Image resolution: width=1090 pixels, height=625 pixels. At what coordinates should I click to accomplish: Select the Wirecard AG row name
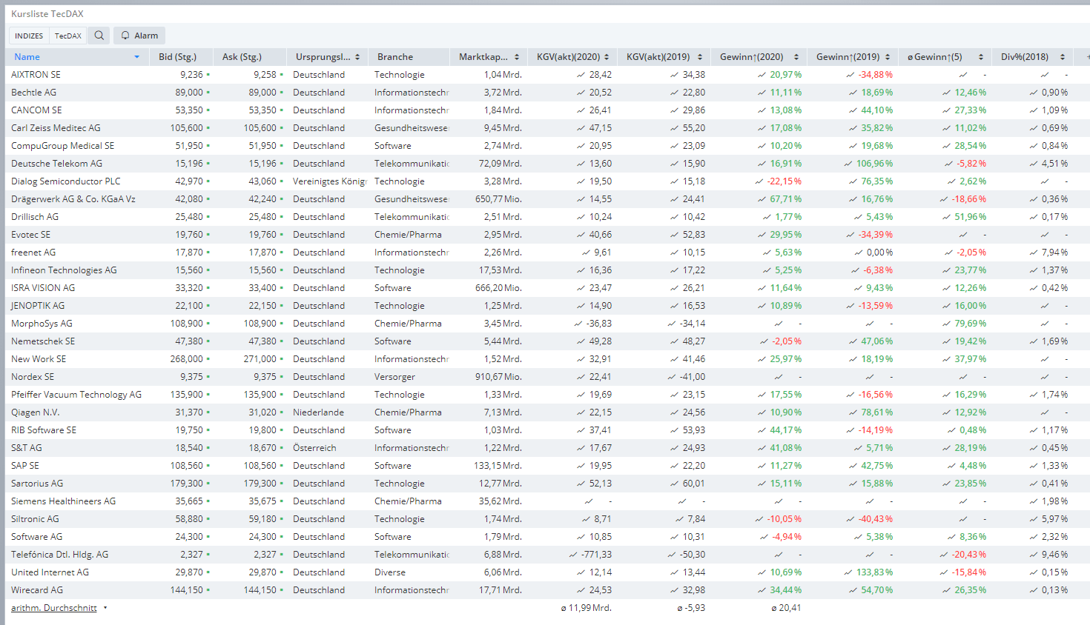click(x=37, y=590)
